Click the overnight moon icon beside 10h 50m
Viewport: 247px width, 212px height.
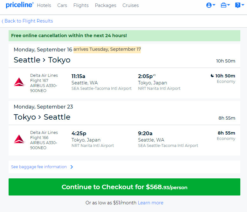(x=212, y=76)
